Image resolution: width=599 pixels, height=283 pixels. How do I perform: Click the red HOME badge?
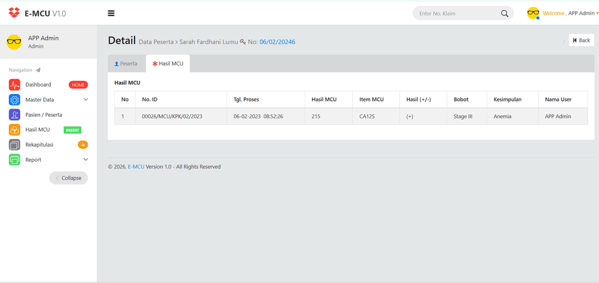click(78, 85)
